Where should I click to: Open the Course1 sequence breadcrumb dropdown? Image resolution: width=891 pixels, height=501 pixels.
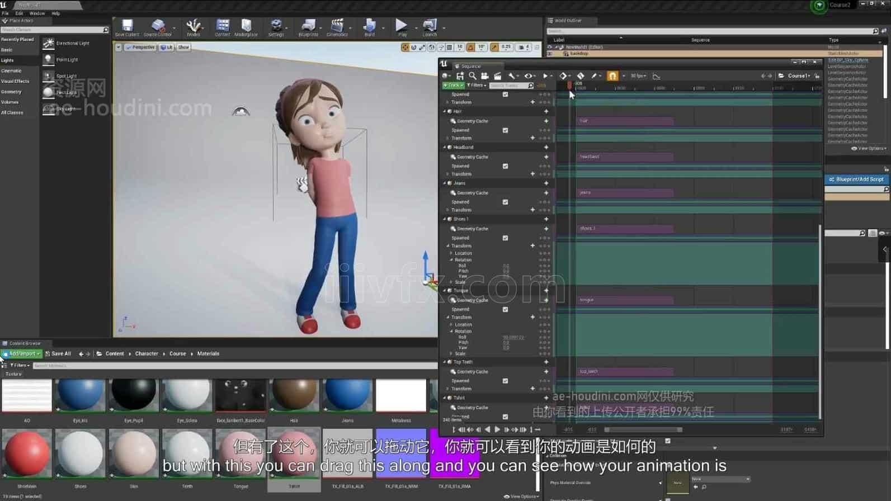(x=799, y=75)
